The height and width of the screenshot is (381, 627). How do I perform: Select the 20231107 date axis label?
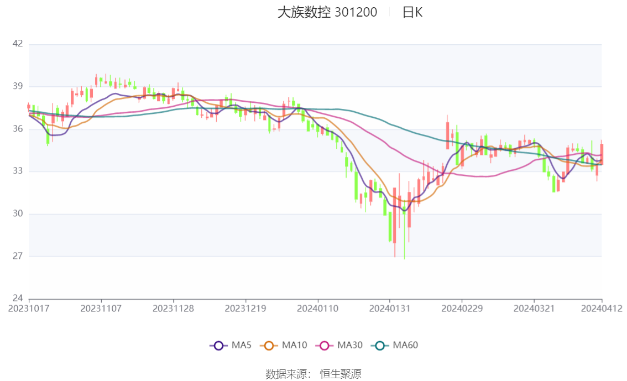click(101, 308)
